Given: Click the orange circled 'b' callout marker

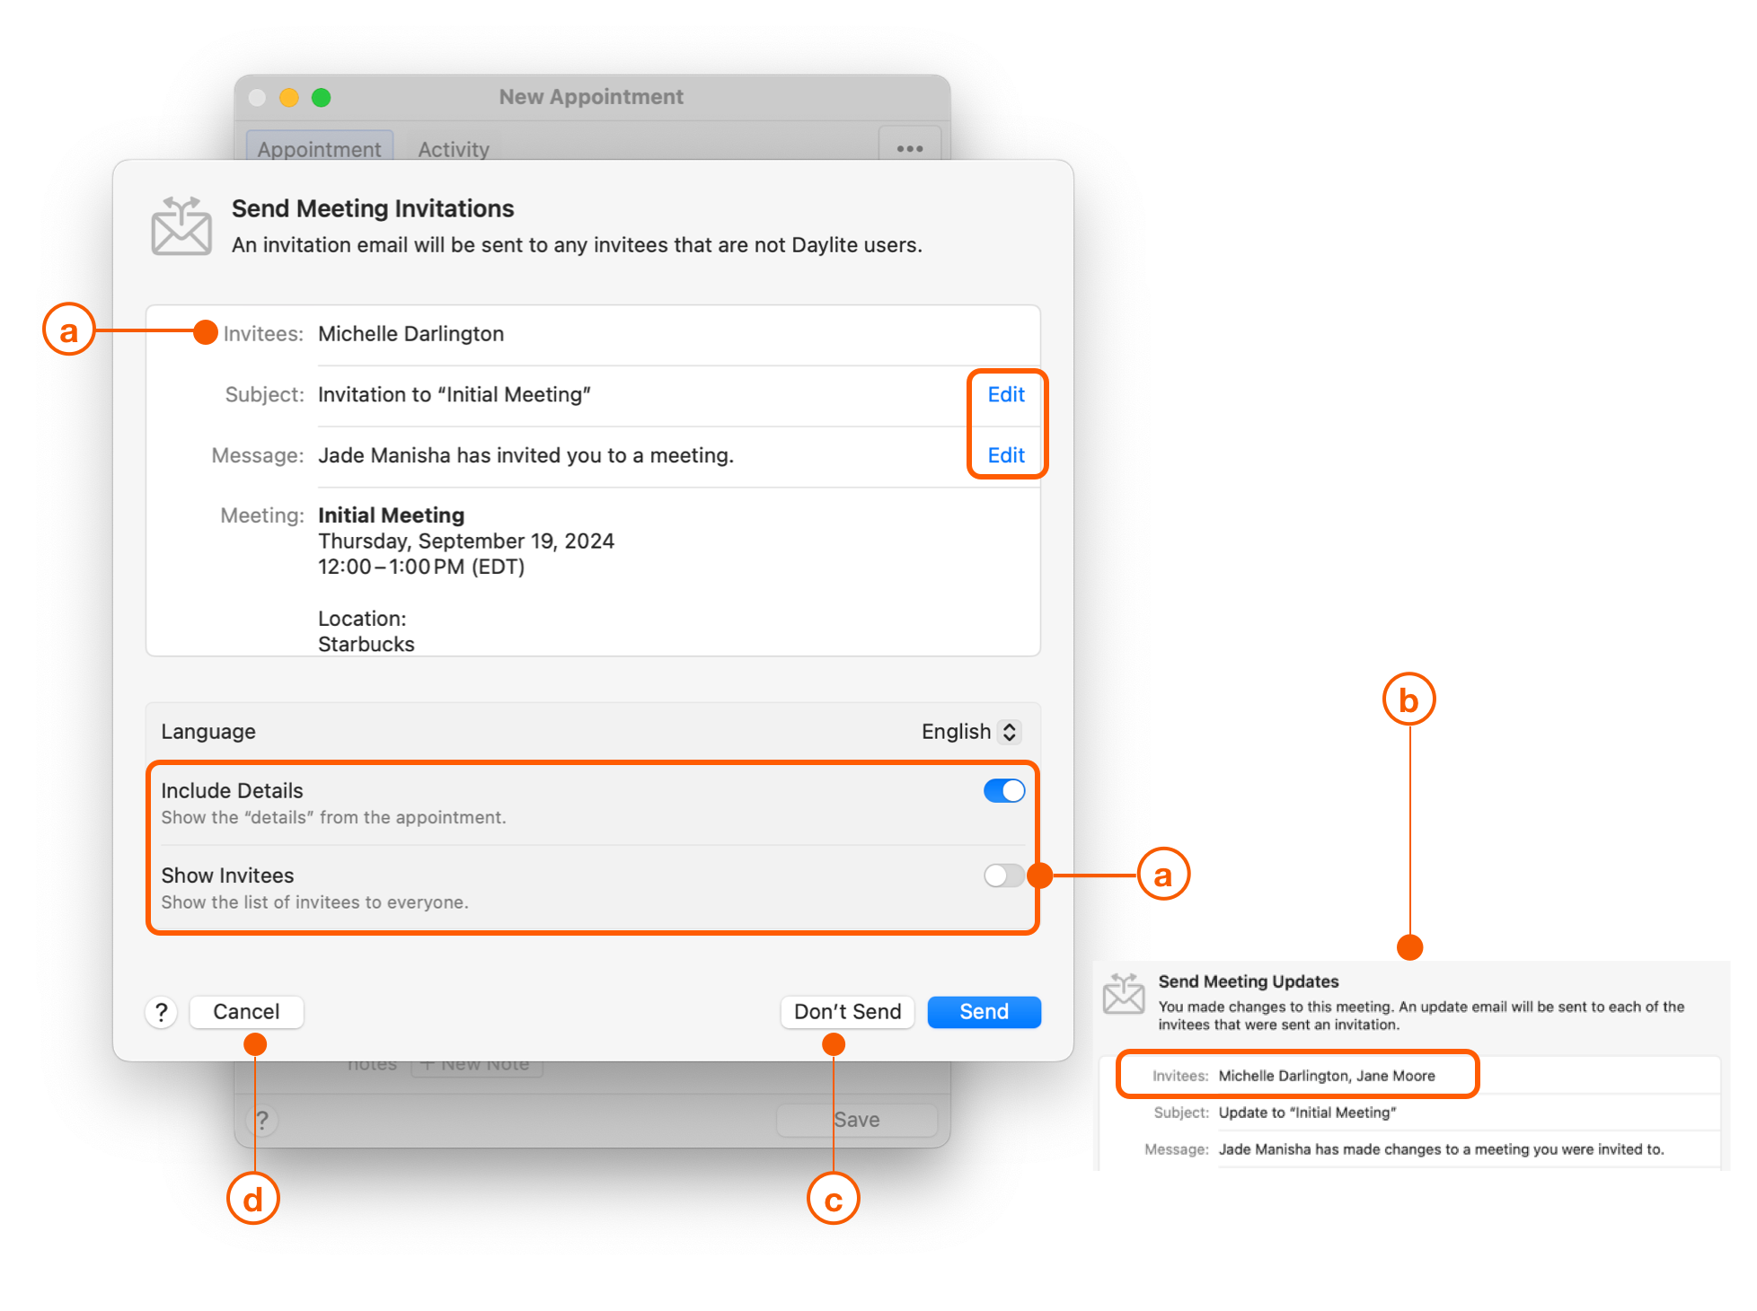Looking at the screenshot, I should pos(1408,699).
